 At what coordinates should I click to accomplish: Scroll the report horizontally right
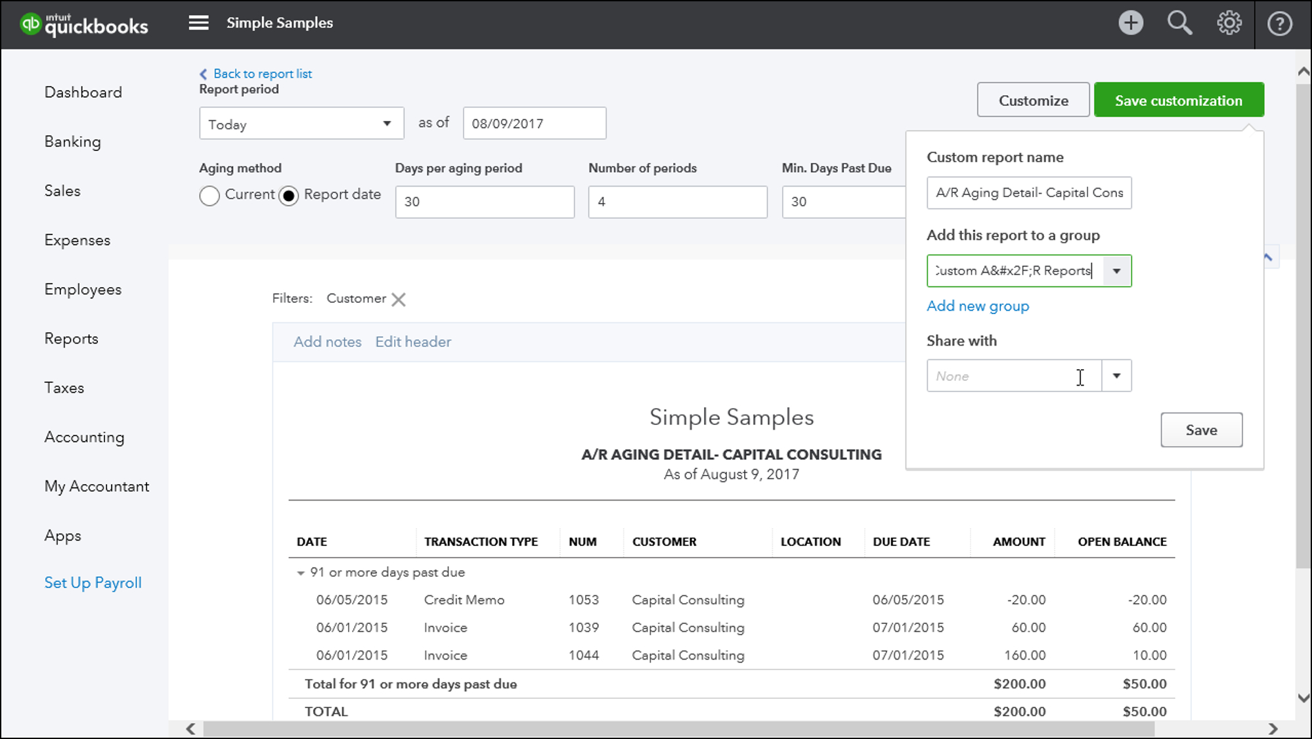1273,727
